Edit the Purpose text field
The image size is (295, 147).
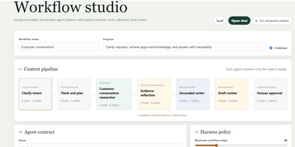pyautogui.click(x=184, y=47)
